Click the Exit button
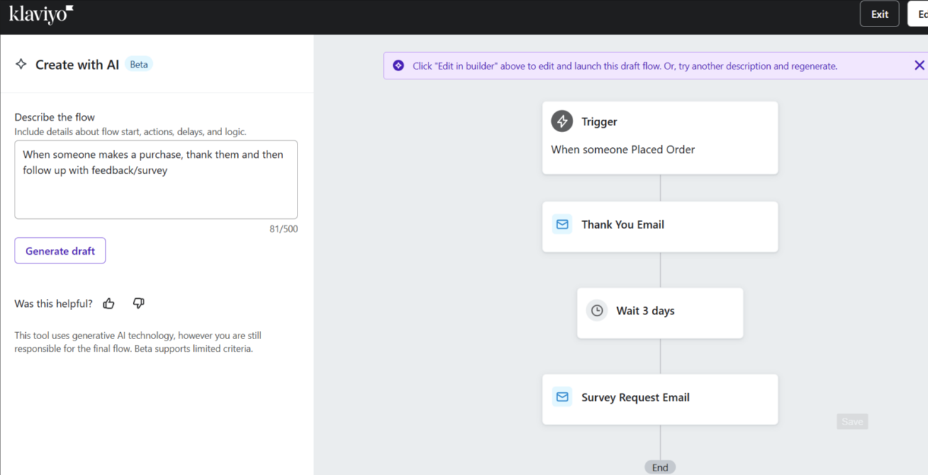This screenshot has width=928, height=475. (879, 13)
